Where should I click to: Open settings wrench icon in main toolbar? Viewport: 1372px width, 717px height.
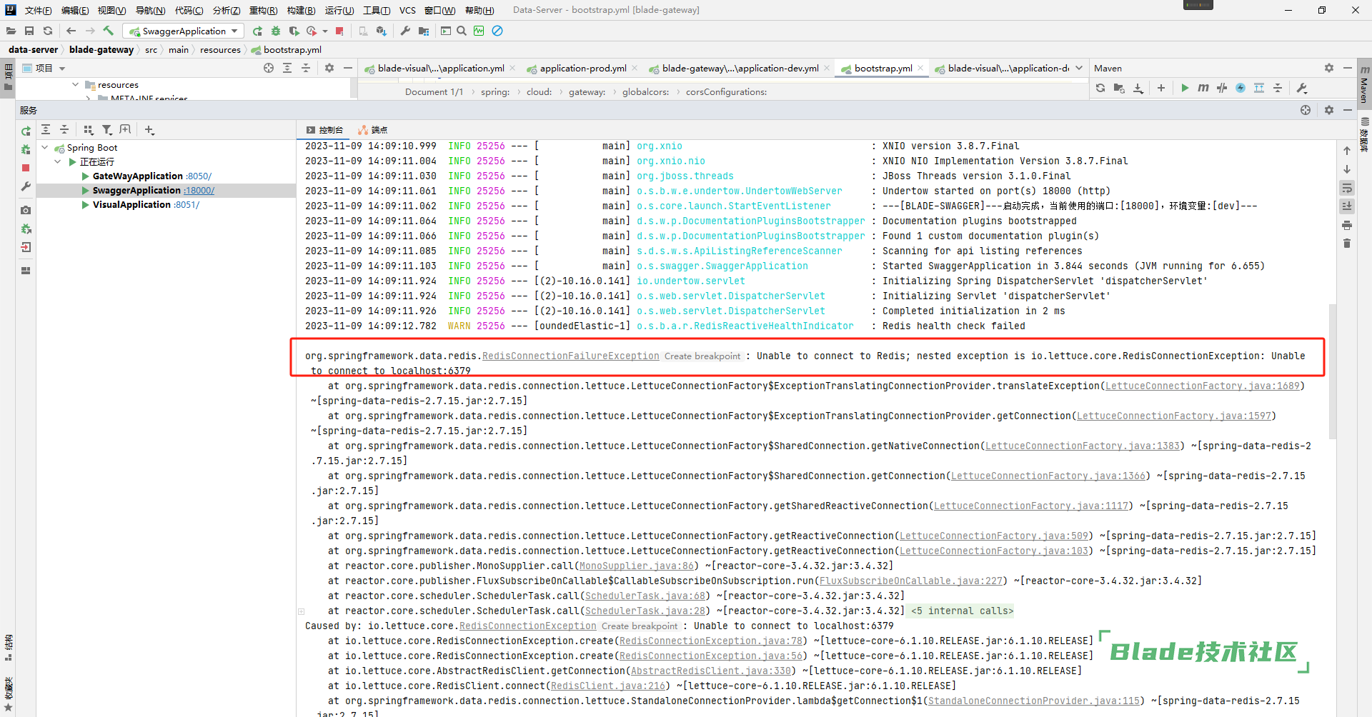coord(405,31)
